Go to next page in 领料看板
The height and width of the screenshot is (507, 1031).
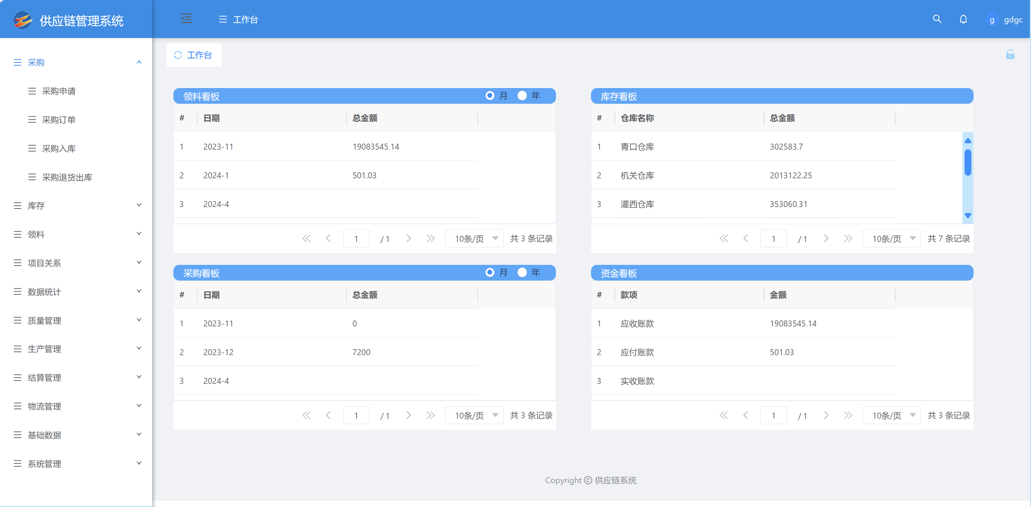click(408, 239)
